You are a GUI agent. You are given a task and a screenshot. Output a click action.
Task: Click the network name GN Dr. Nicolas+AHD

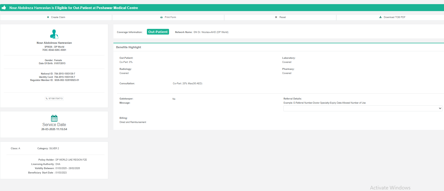[x=211, y=32]
